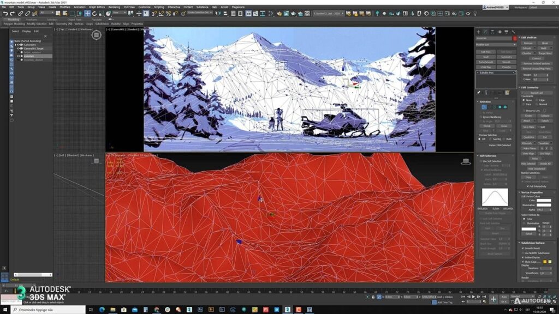Open the Rendering menu
The width and height of the screenshot is (559, 314).
click(114, 7)
